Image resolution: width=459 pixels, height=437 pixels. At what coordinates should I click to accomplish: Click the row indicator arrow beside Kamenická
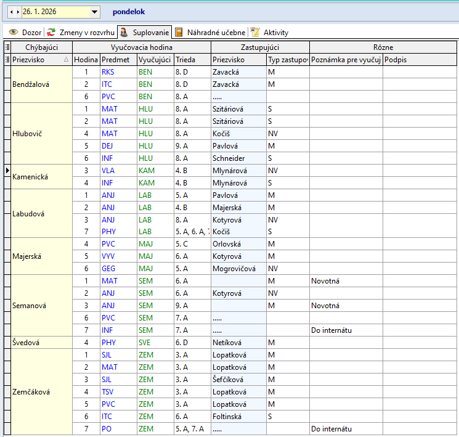tap(7, 170)
